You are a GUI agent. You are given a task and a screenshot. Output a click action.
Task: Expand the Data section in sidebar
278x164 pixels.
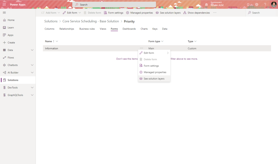(32, 50)
